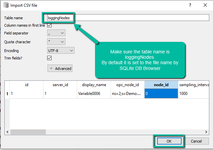Click the Table name input field
Viewport: 213px width, 150px height.
click(x=142, y=18)
